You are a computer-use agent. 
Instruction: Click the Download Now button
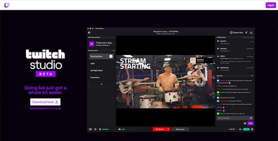(45, 102)
